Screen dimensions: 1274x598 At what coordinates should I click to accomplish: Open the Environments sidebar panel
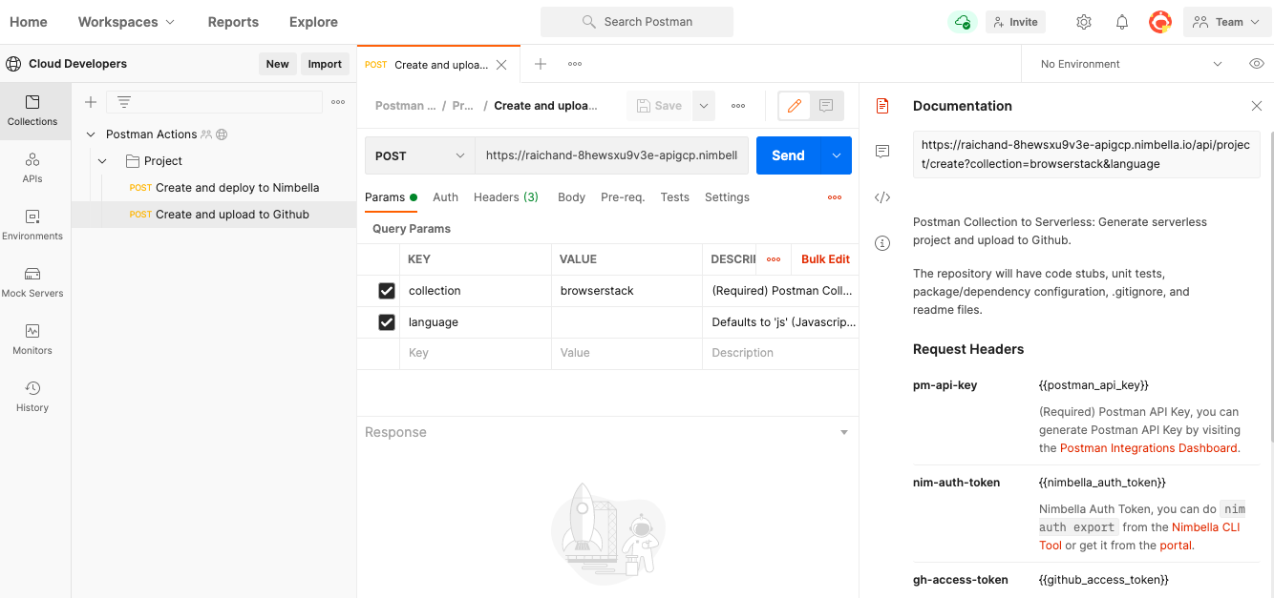(x=32, y=225)
